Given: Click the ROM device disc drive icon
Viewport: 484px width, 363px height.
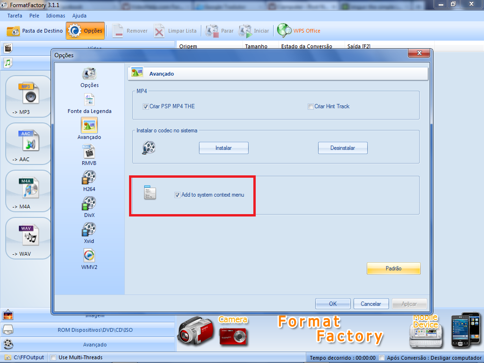Looking at the screenshot, I should pos(8,330).
